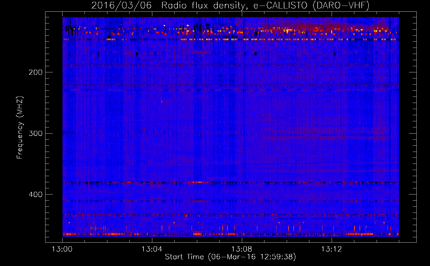Click the 13:04 time tick label
Screen dimensions: 430x266
pyautogui.click(x=152, y=249)
